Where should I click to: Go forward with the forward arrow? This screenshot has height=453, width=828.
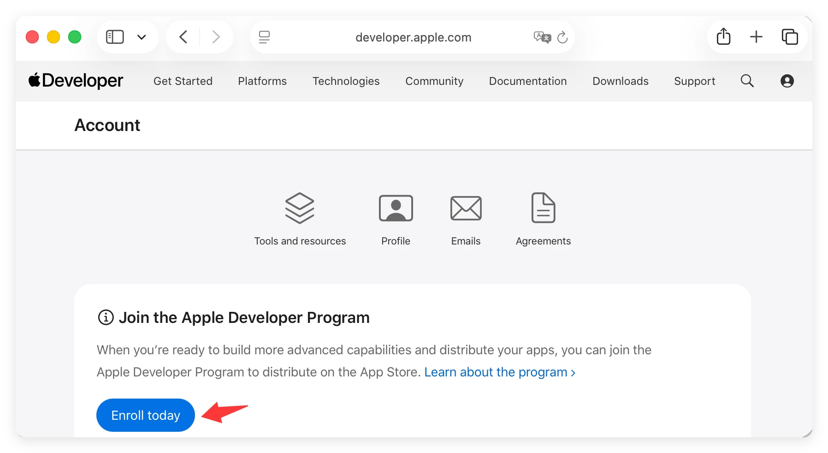216,37
